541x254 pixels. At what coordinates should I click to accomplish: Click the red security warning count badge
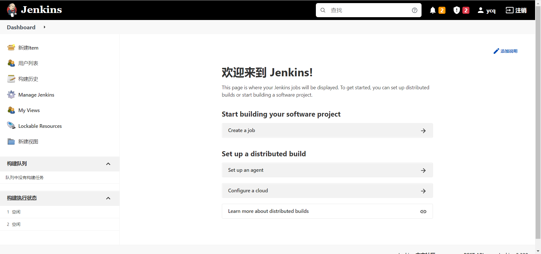466,10
